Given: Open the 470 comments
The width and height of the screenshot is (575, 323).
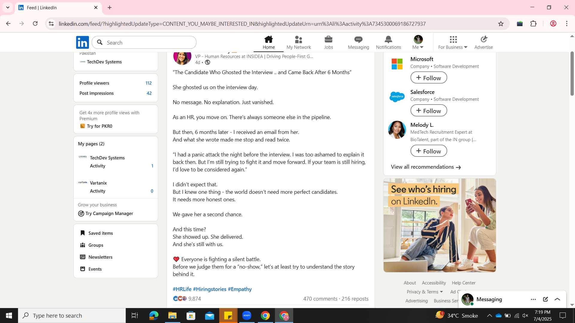Looking at the screenshot, I should point(320,299).
